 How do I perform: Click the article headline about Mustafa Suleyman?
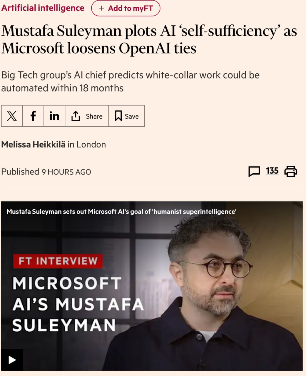[149, 40]
